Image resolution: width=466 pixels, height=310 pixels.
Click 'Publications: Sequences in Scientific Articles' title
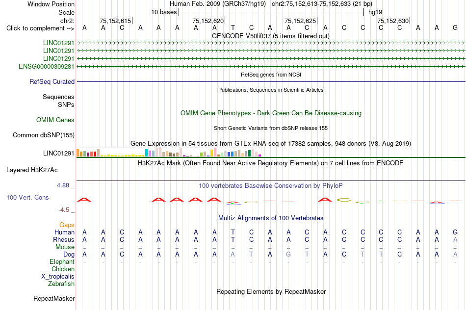click(x=271, y=90)
